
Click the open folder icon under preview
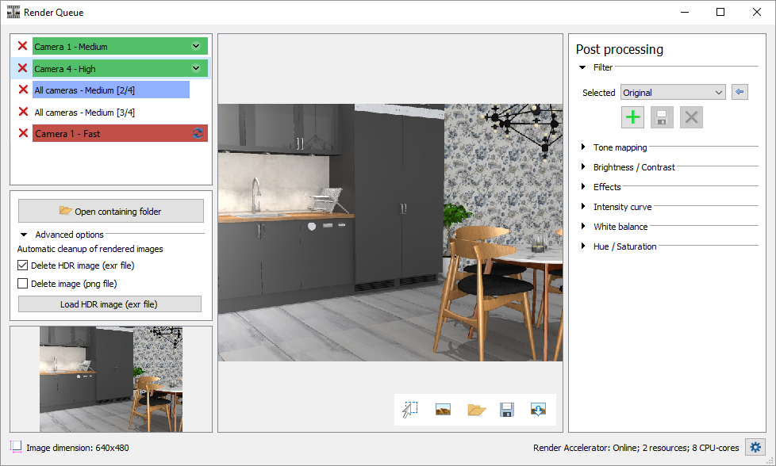[476, 410]
